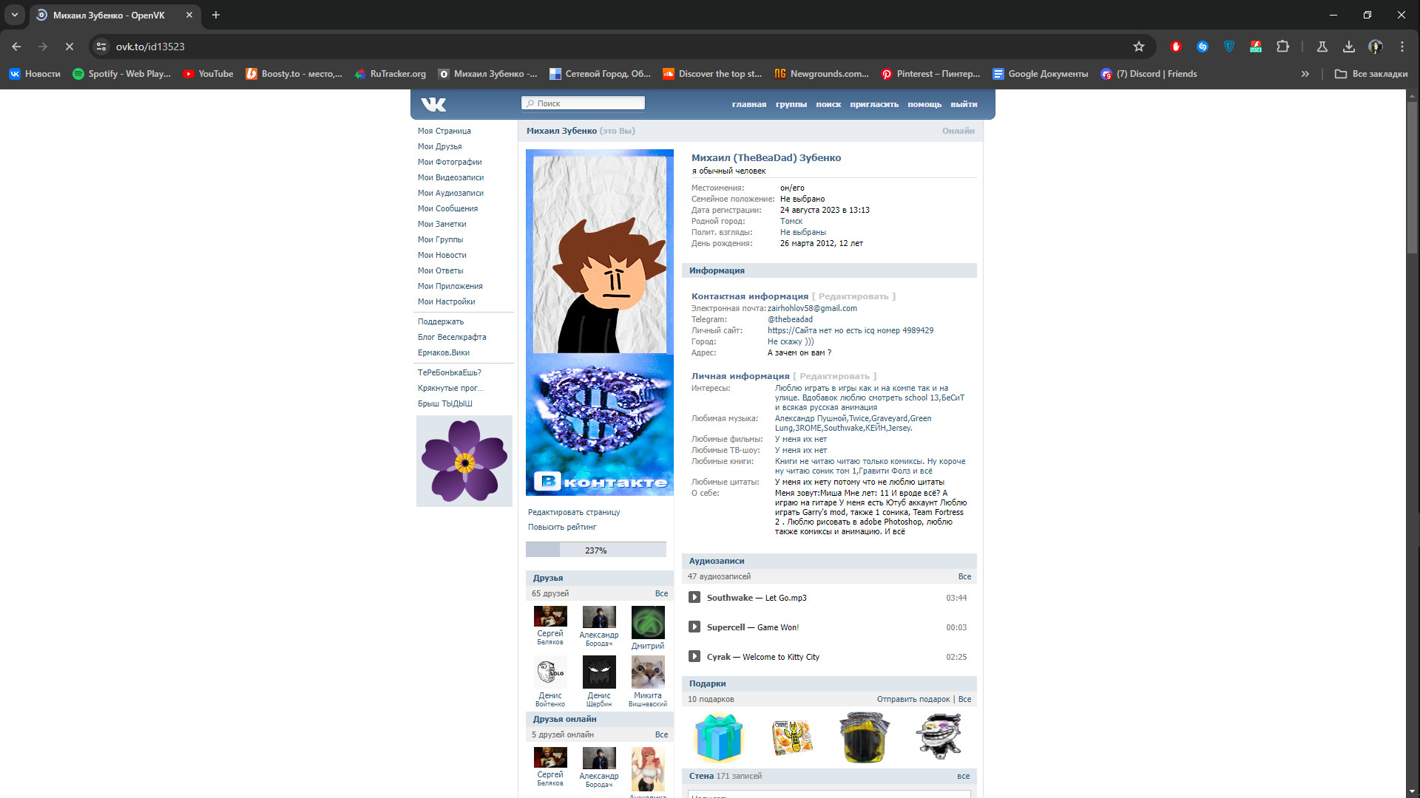Open browser Downloads icon
The height and width of the screenshot is (798, 1420).
(x=1349, y=47)
